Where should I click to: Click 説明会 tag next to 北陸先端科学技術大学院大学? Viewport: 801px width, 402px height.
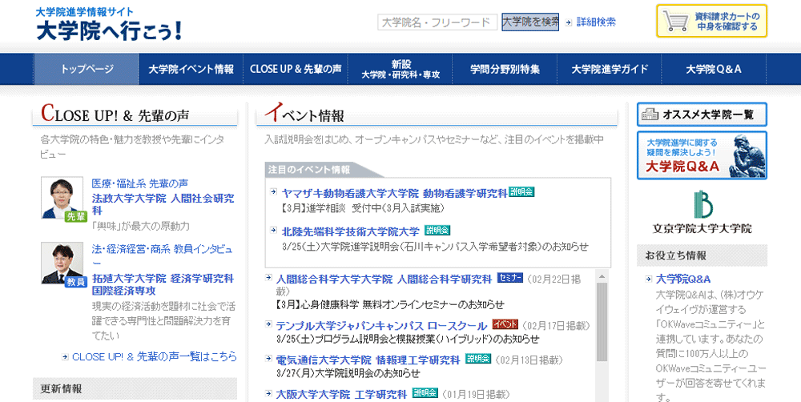point(438,231)
